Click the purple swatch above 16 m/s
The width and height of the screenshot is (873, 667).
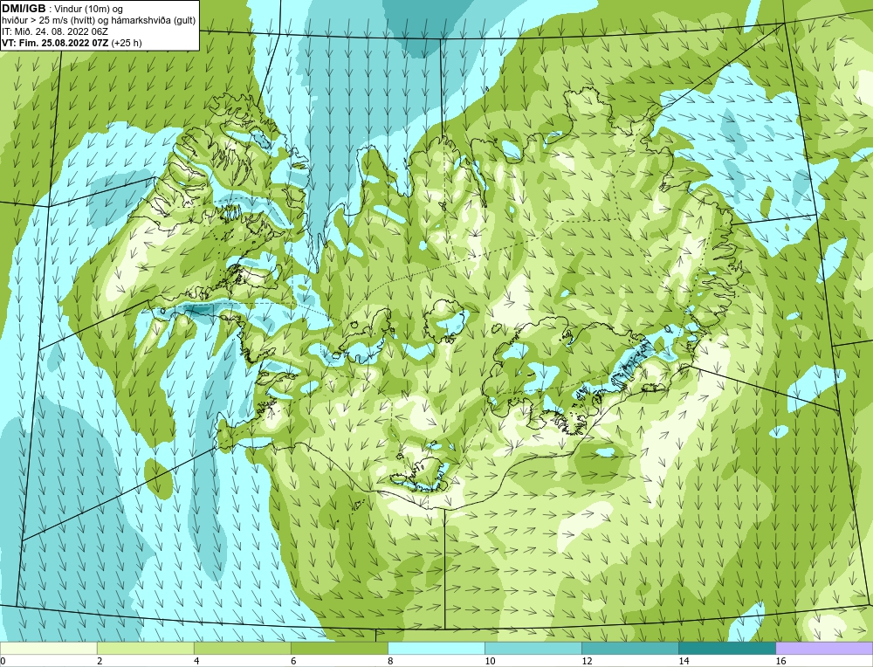pos(824,648)
